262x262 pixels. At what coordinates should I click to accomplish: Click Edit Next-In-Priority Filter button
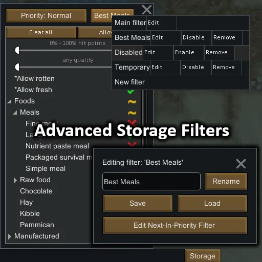175,225
